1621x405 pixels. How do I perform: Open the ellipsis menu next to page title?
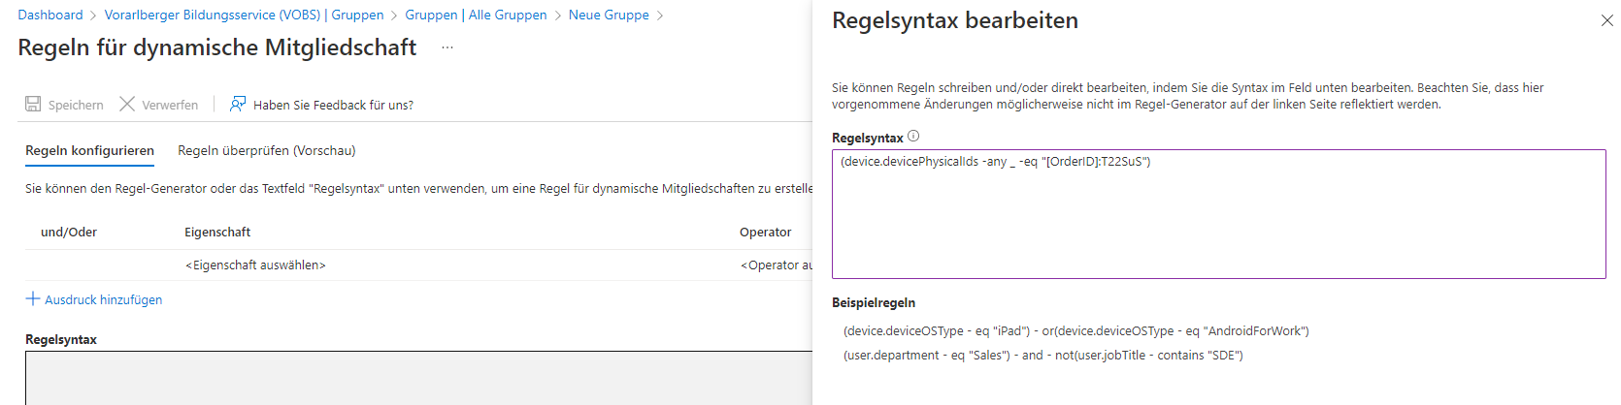pos(447,47)
